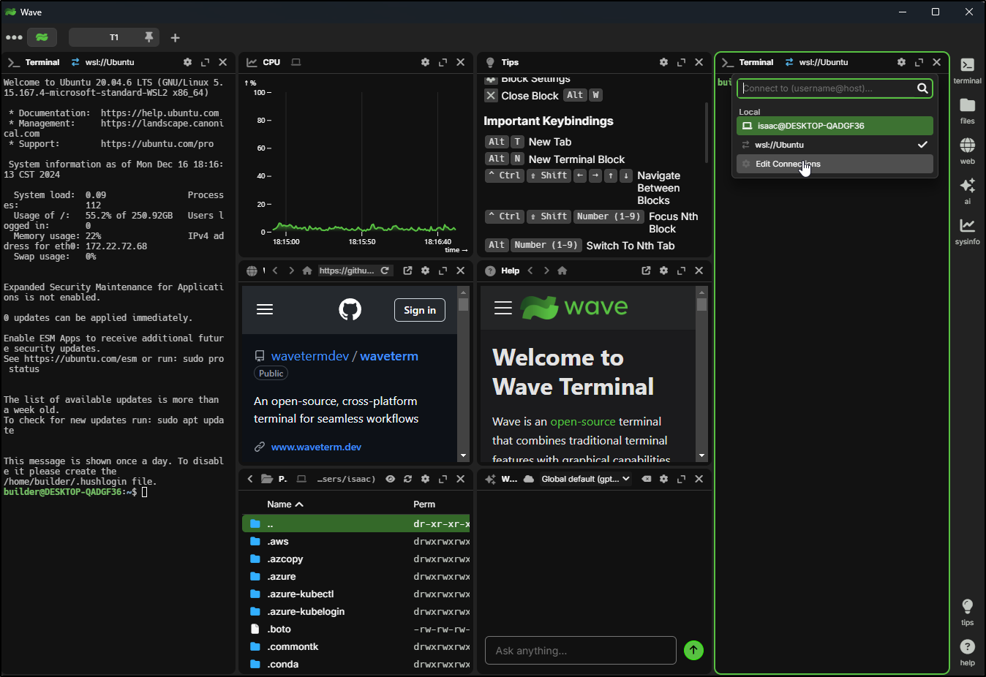Click the GitHub logo in the web block
Viewport: 986px width, 677px height.
click(x=350, y=310)
